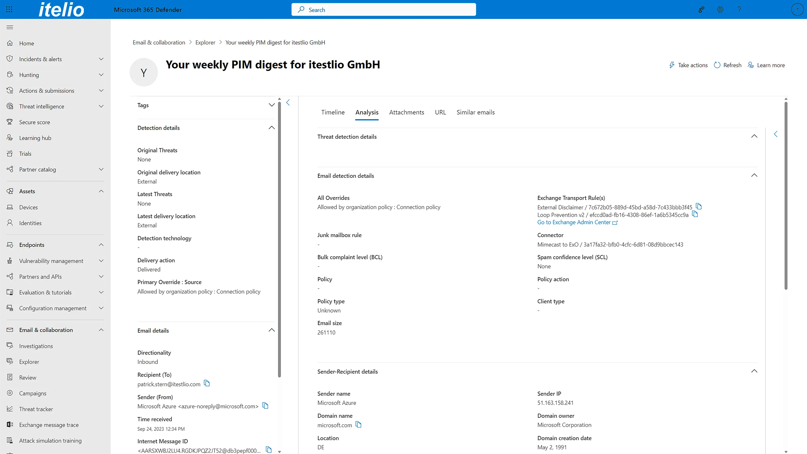
Task: Collapse the Email details section
Action: click(x=271, y=330)
